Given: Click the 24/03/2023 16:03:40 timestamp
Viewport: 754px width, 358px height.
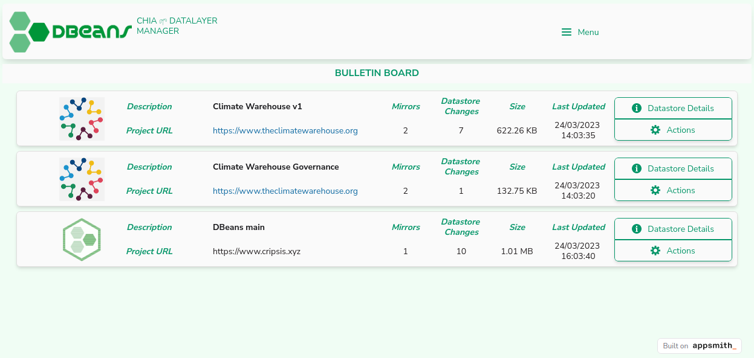Looking at the screenshot, I should pos(577,251).
